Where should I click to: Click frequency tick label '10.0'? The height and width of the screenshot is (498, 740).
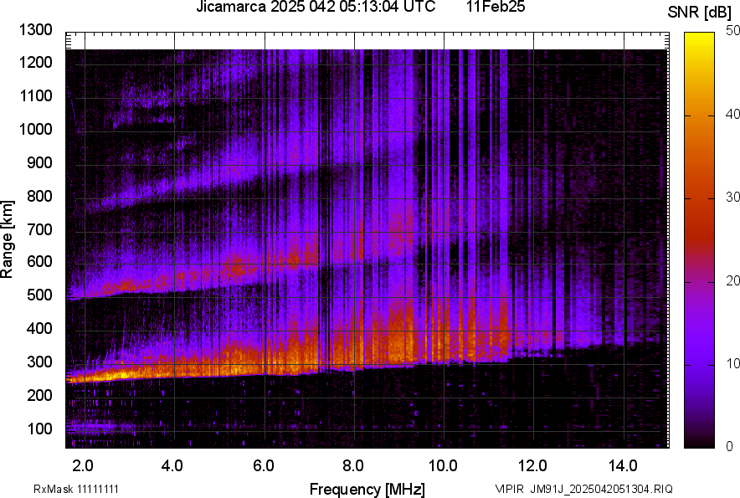click(443, 466)
